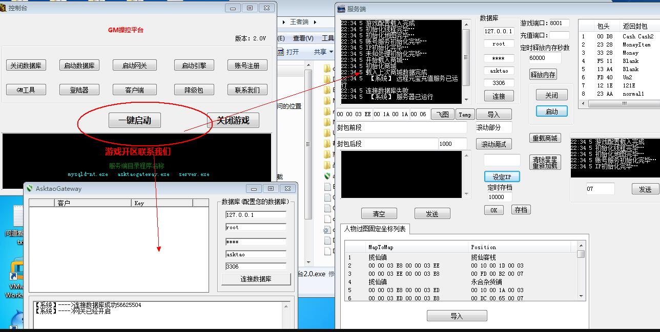Open the GM工具 button

(26, 90)
